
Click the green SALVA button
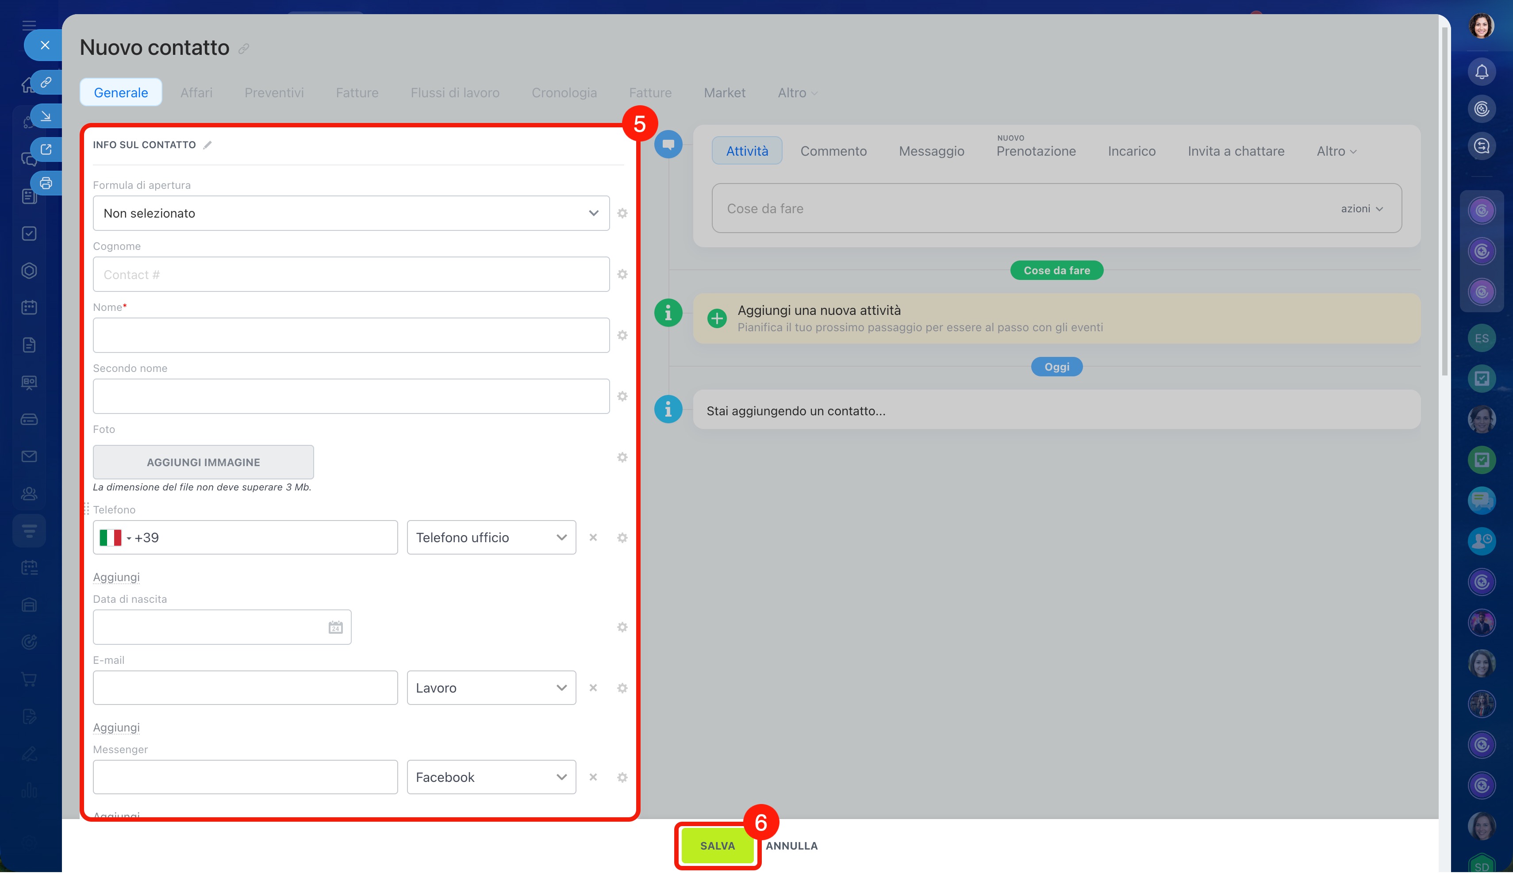[x=717, y=846]
